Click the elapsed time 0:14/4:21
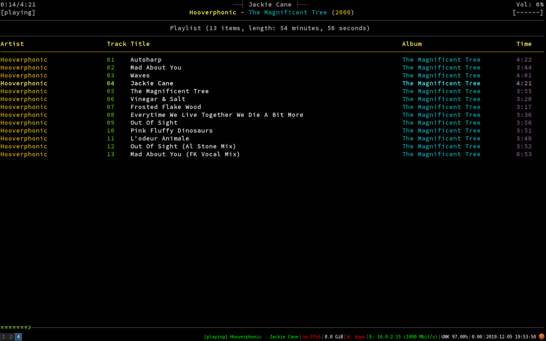 click(18, 4)
